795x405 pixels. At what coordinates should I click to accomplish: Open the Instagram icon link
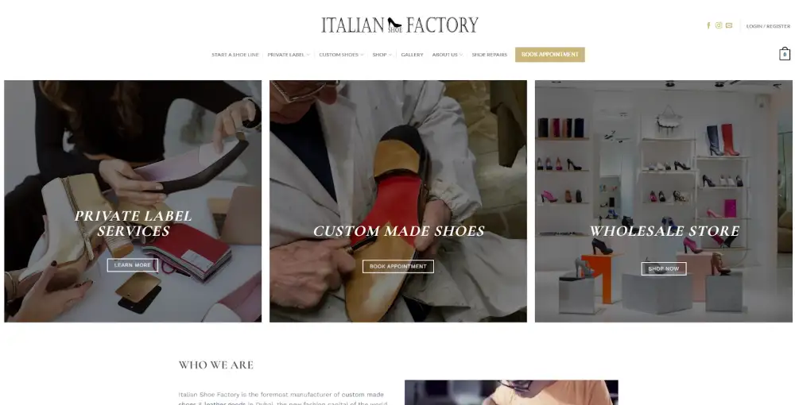(719, 25)
